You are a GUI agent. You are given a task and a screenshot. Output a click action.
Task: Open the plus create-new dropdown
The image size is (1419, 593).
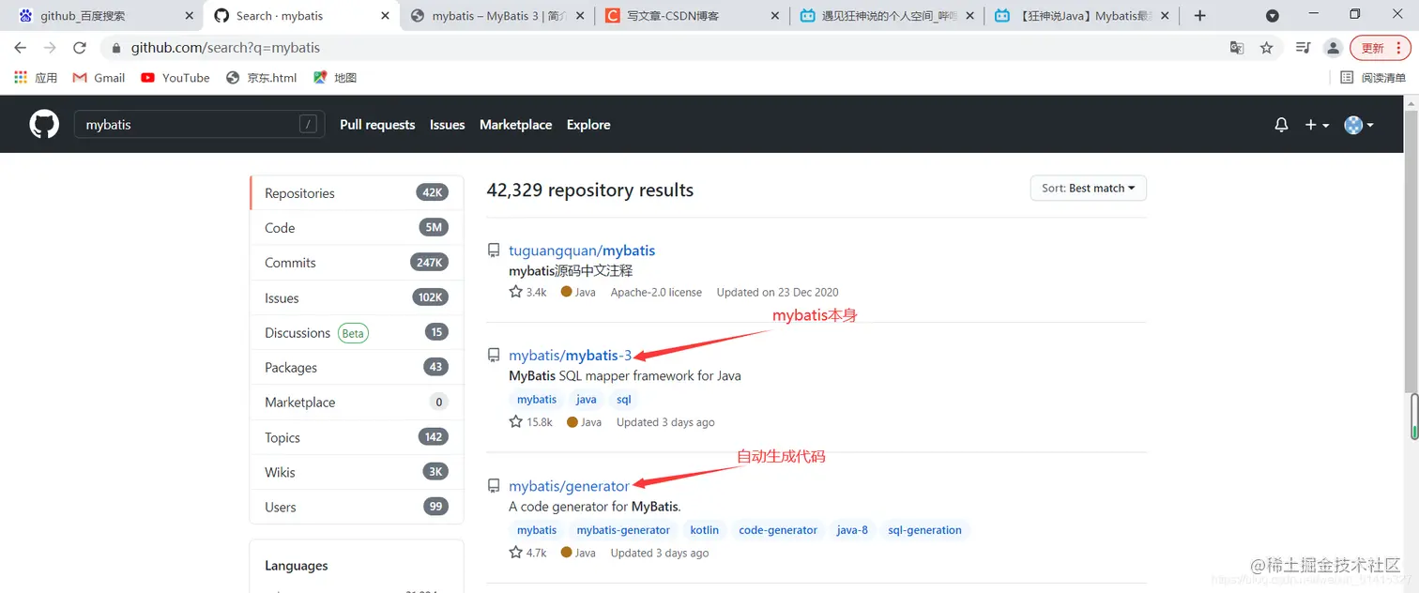pyautogui.click(x=1317, y=125)
